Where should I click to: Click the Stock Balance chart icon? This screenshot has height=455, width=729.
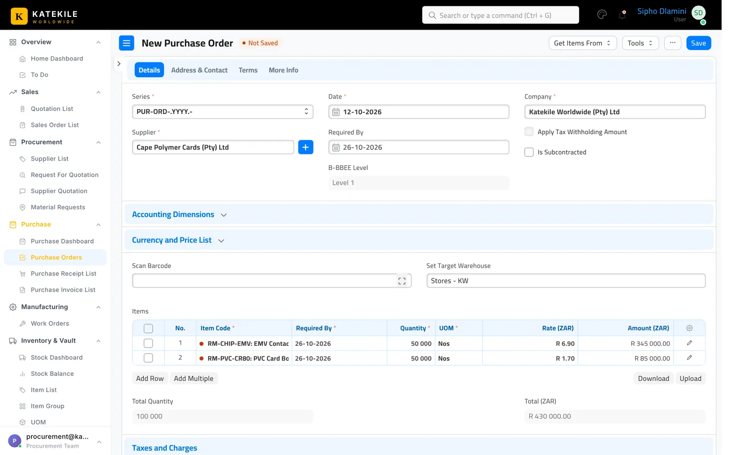pos(22,374)
